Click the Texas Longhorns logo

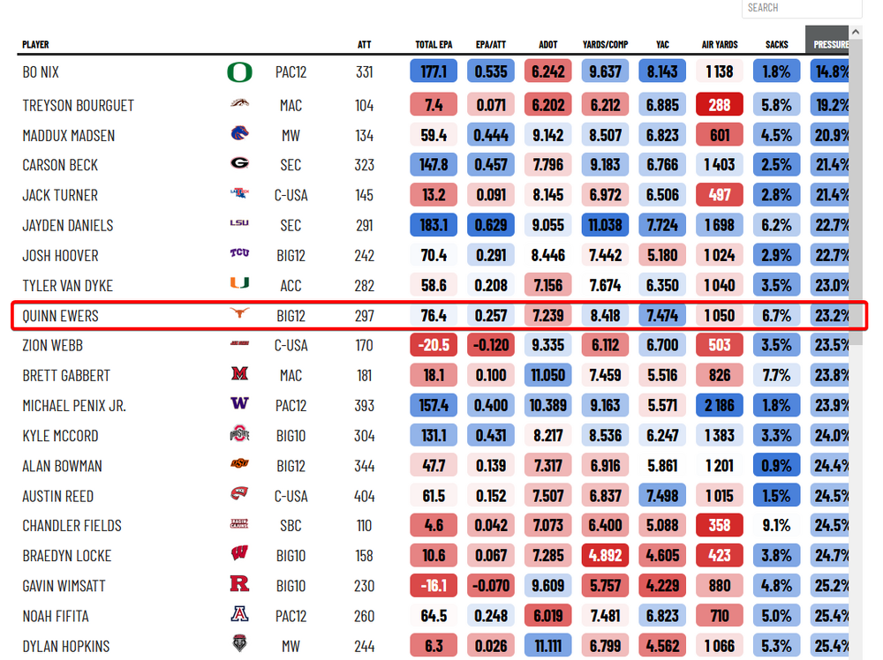tap(239, 315)
